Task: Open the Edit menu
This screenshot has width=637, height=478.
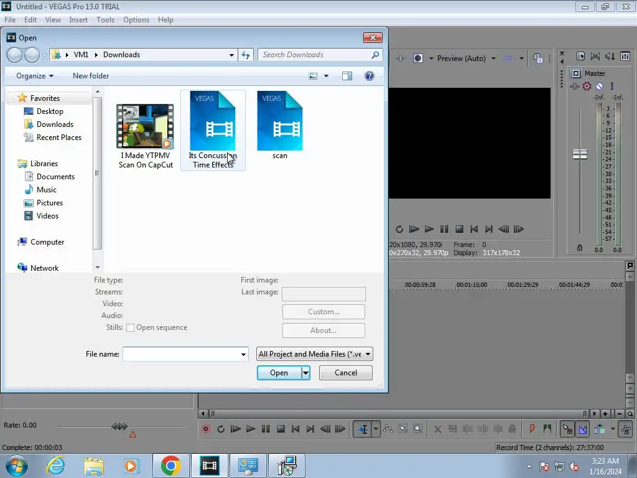Action: tap(30, 19)
